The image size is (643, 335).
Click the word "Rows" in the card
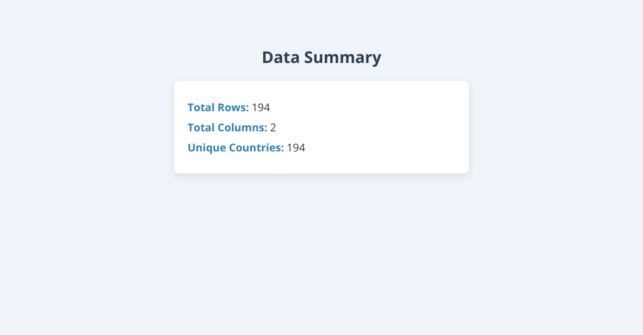click(x=232, y=107)
